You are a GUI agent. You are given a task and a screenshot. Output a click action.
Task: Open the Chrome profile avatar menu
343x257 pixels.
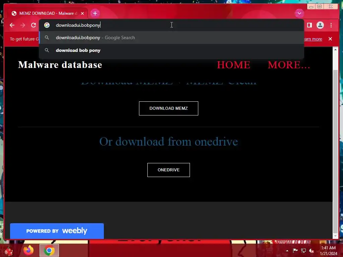[320, 25]
